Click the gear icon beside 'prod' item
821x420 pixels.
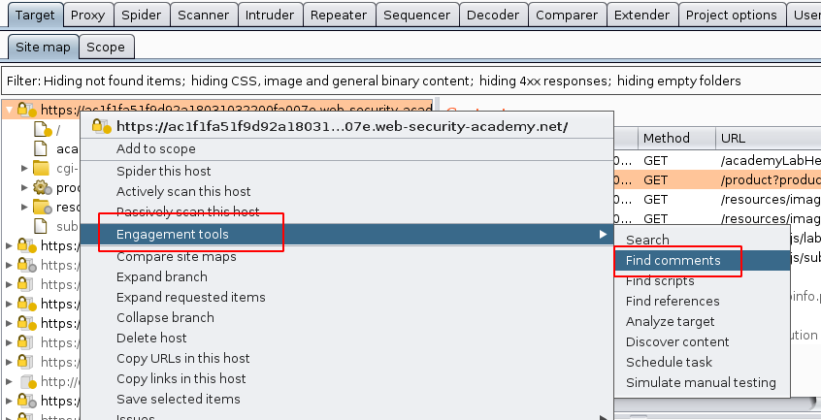42,187
